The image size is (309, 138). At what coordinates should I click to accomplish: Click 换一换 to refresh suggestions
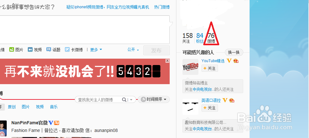click(x=234, y=52)
